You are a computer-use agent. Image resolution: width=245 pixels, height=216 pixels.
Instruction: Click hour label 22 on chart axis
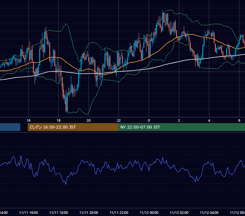(119, 121)
